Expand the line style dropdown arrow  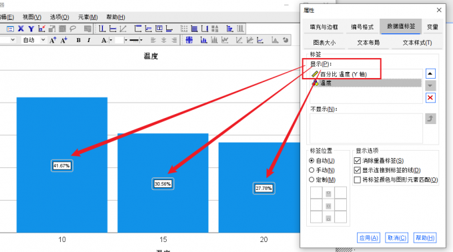click(x=141, y=40)
